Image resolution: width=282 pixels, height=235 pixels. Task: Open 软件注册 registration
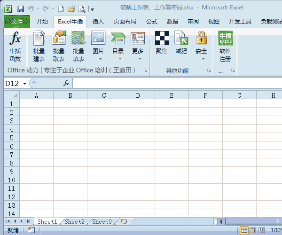pos(225,46)
